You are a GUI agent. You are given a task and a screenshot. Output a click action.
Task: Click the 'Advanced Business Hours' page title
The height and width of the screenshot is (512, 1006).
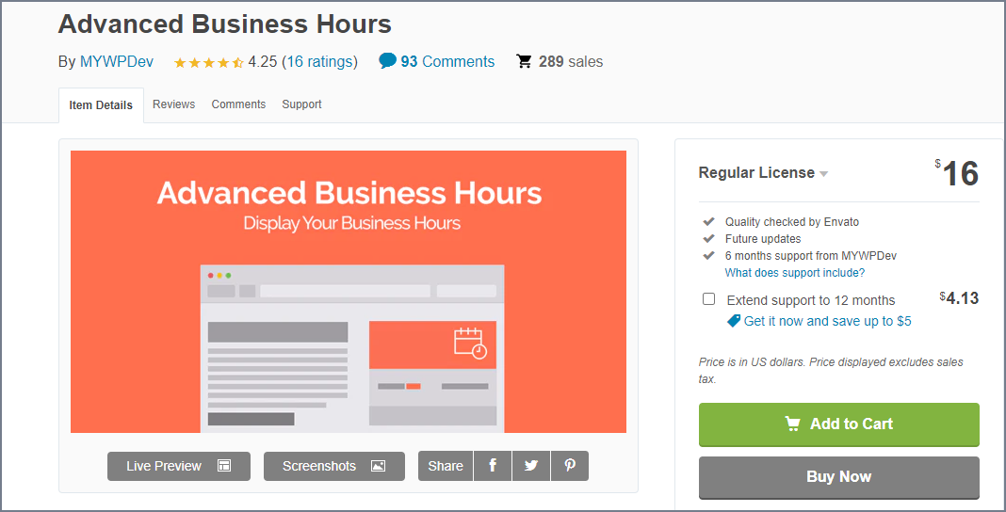tap(224, 24)
